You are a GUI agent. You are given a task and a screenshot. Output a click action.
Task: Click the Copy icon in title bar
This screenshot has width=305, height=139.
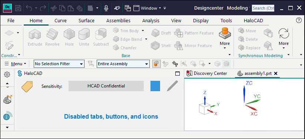tap(62, 8)
